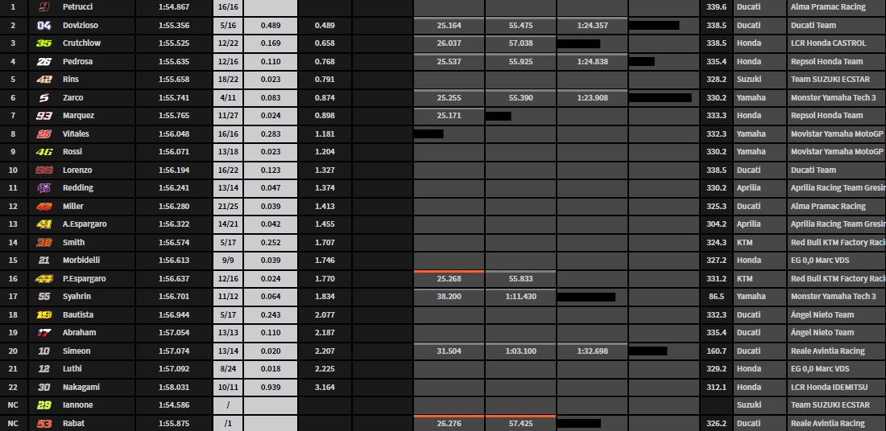Click sector time 55.833 in P.Espargaro's row

coord(520,279)
